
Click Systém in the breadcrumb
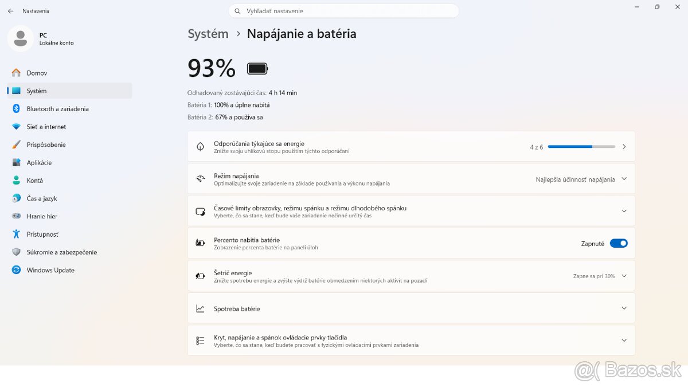[208, 34]
